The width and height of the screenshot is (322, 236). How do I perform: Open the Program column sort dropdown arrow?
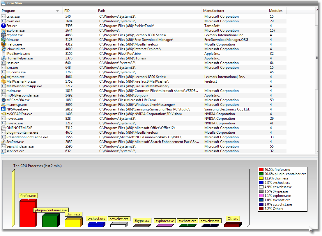(x=58, y=11)
